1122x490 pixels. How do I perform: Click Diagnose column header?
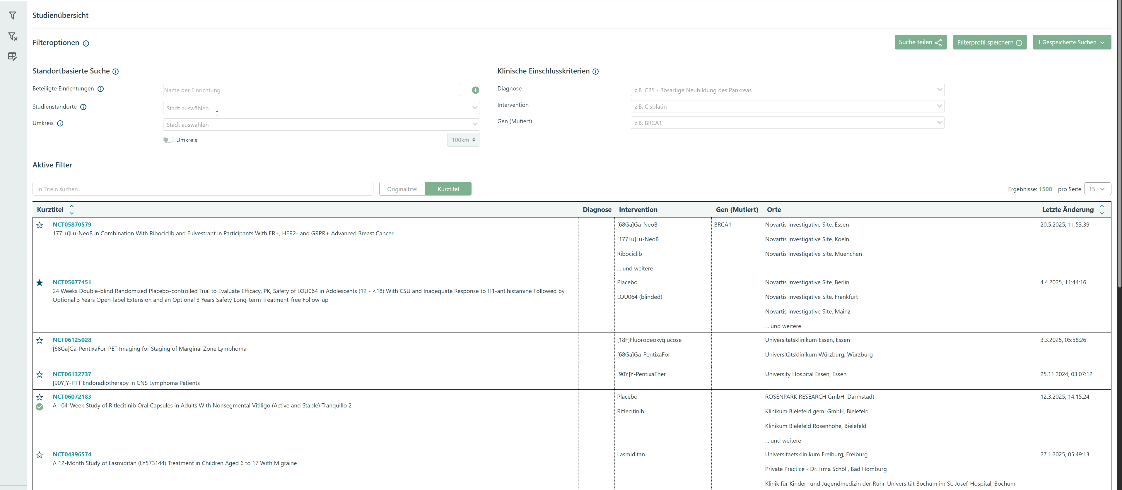pos(597,210)
